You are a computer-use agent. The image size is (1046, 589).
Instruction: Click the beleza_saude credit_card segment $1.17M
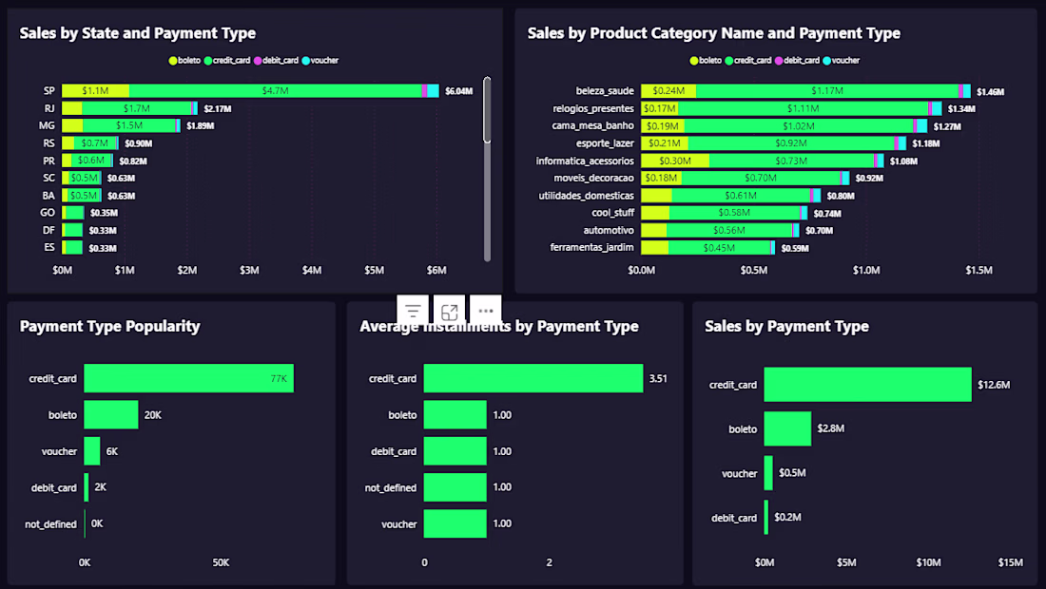coord(827,90)
